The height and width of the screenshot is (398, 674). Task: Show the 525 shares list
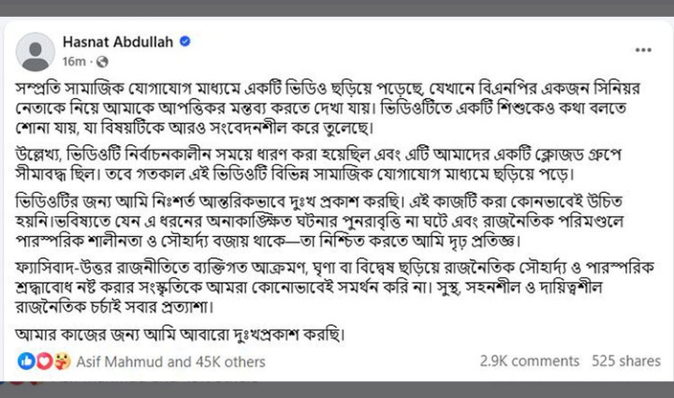click(626, 361)
